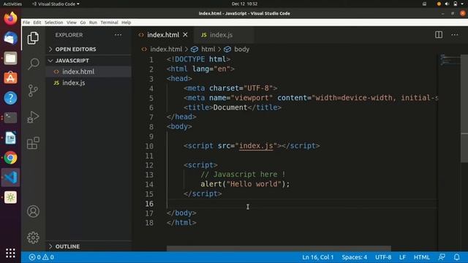The height and width of the screenshot is (263, 468).
Task: Open Ubuntu Software from the dock
Action: click(10, 78)
